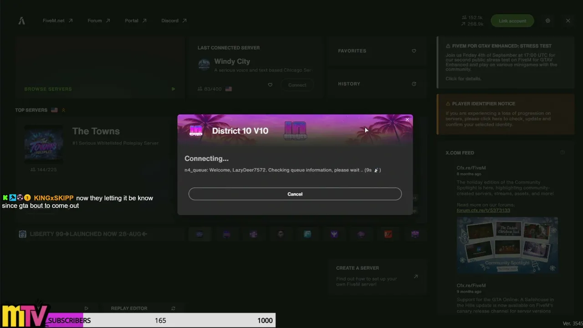
Task: Click the History clock icon
Action: (x=414, y=84)
